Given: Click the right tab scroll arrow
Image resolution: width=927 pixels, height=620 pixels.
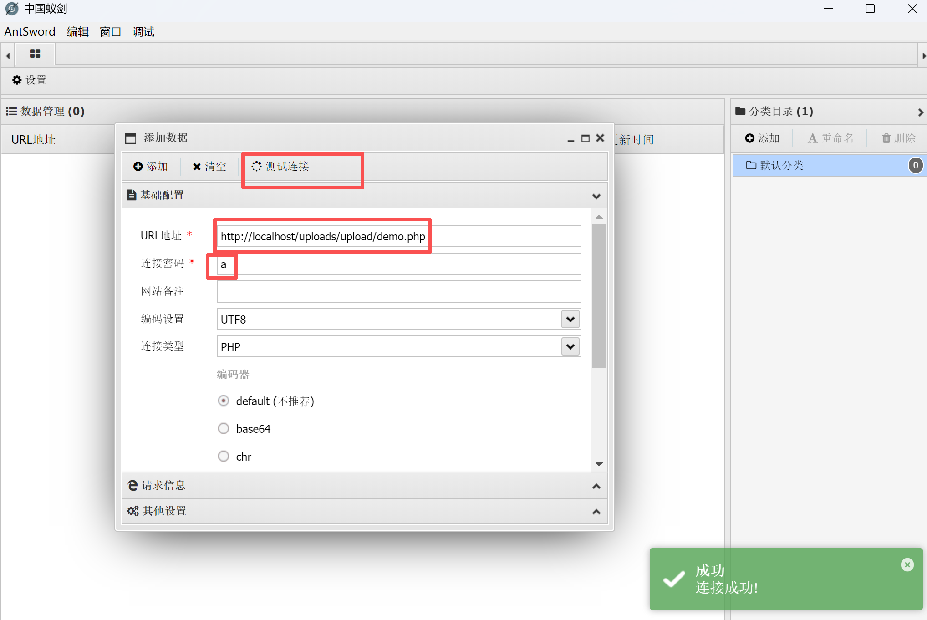Looking at the screenshot, I should coord(923,56).
